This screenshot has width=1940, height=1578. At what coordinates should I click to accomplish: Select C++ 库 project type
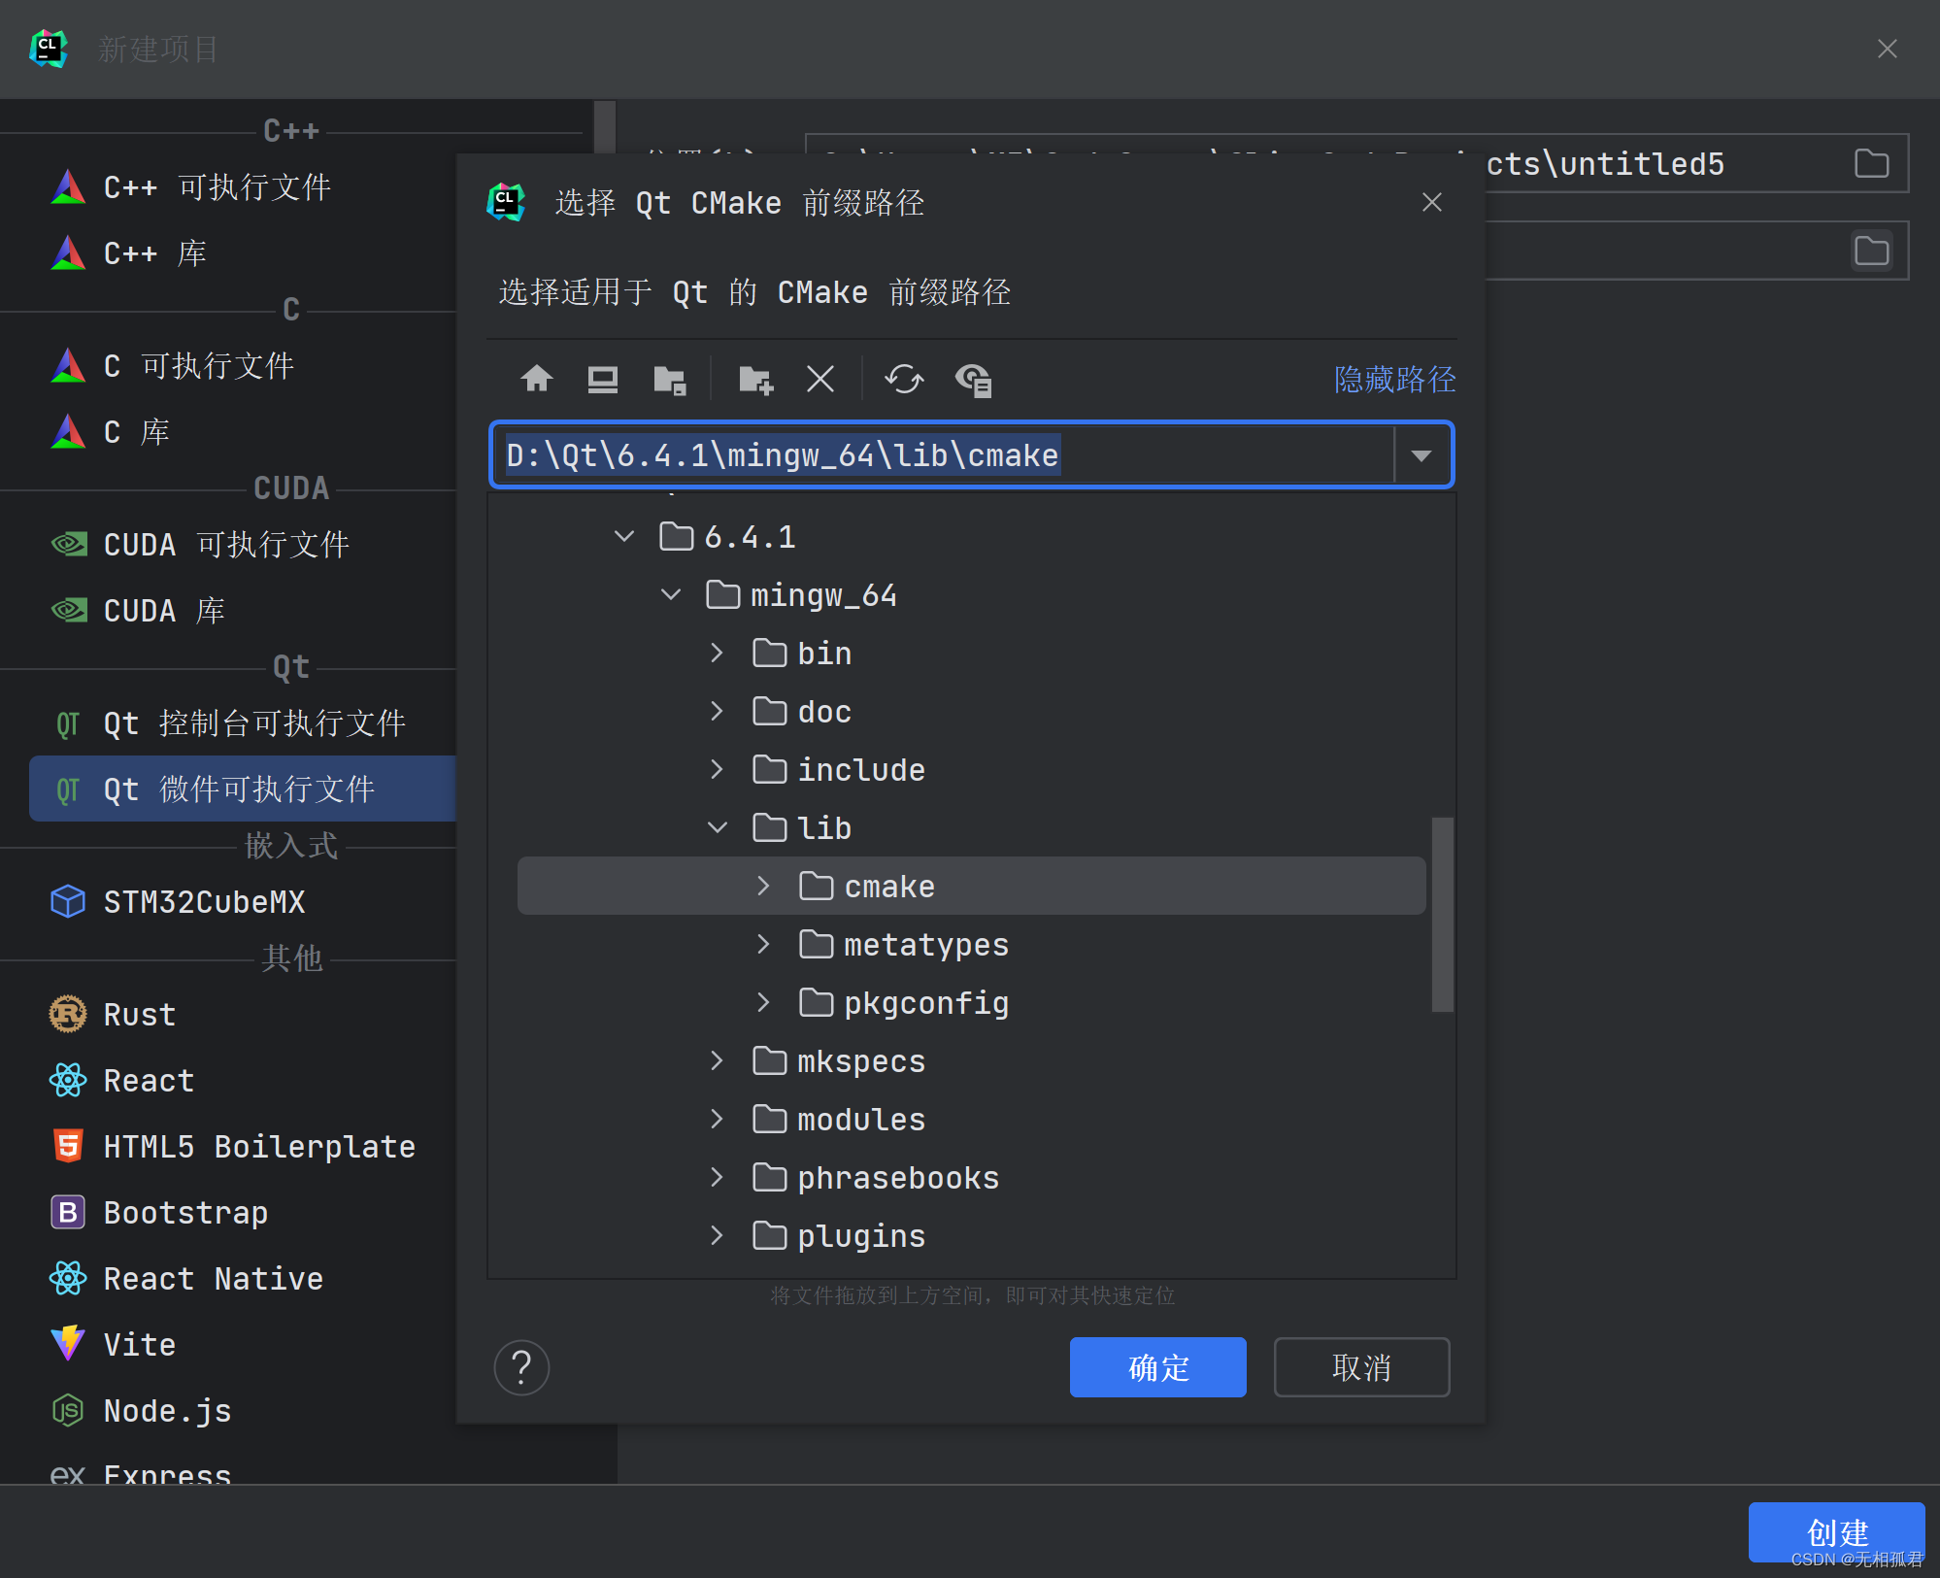pyautogui.click(x=243, y=252)
